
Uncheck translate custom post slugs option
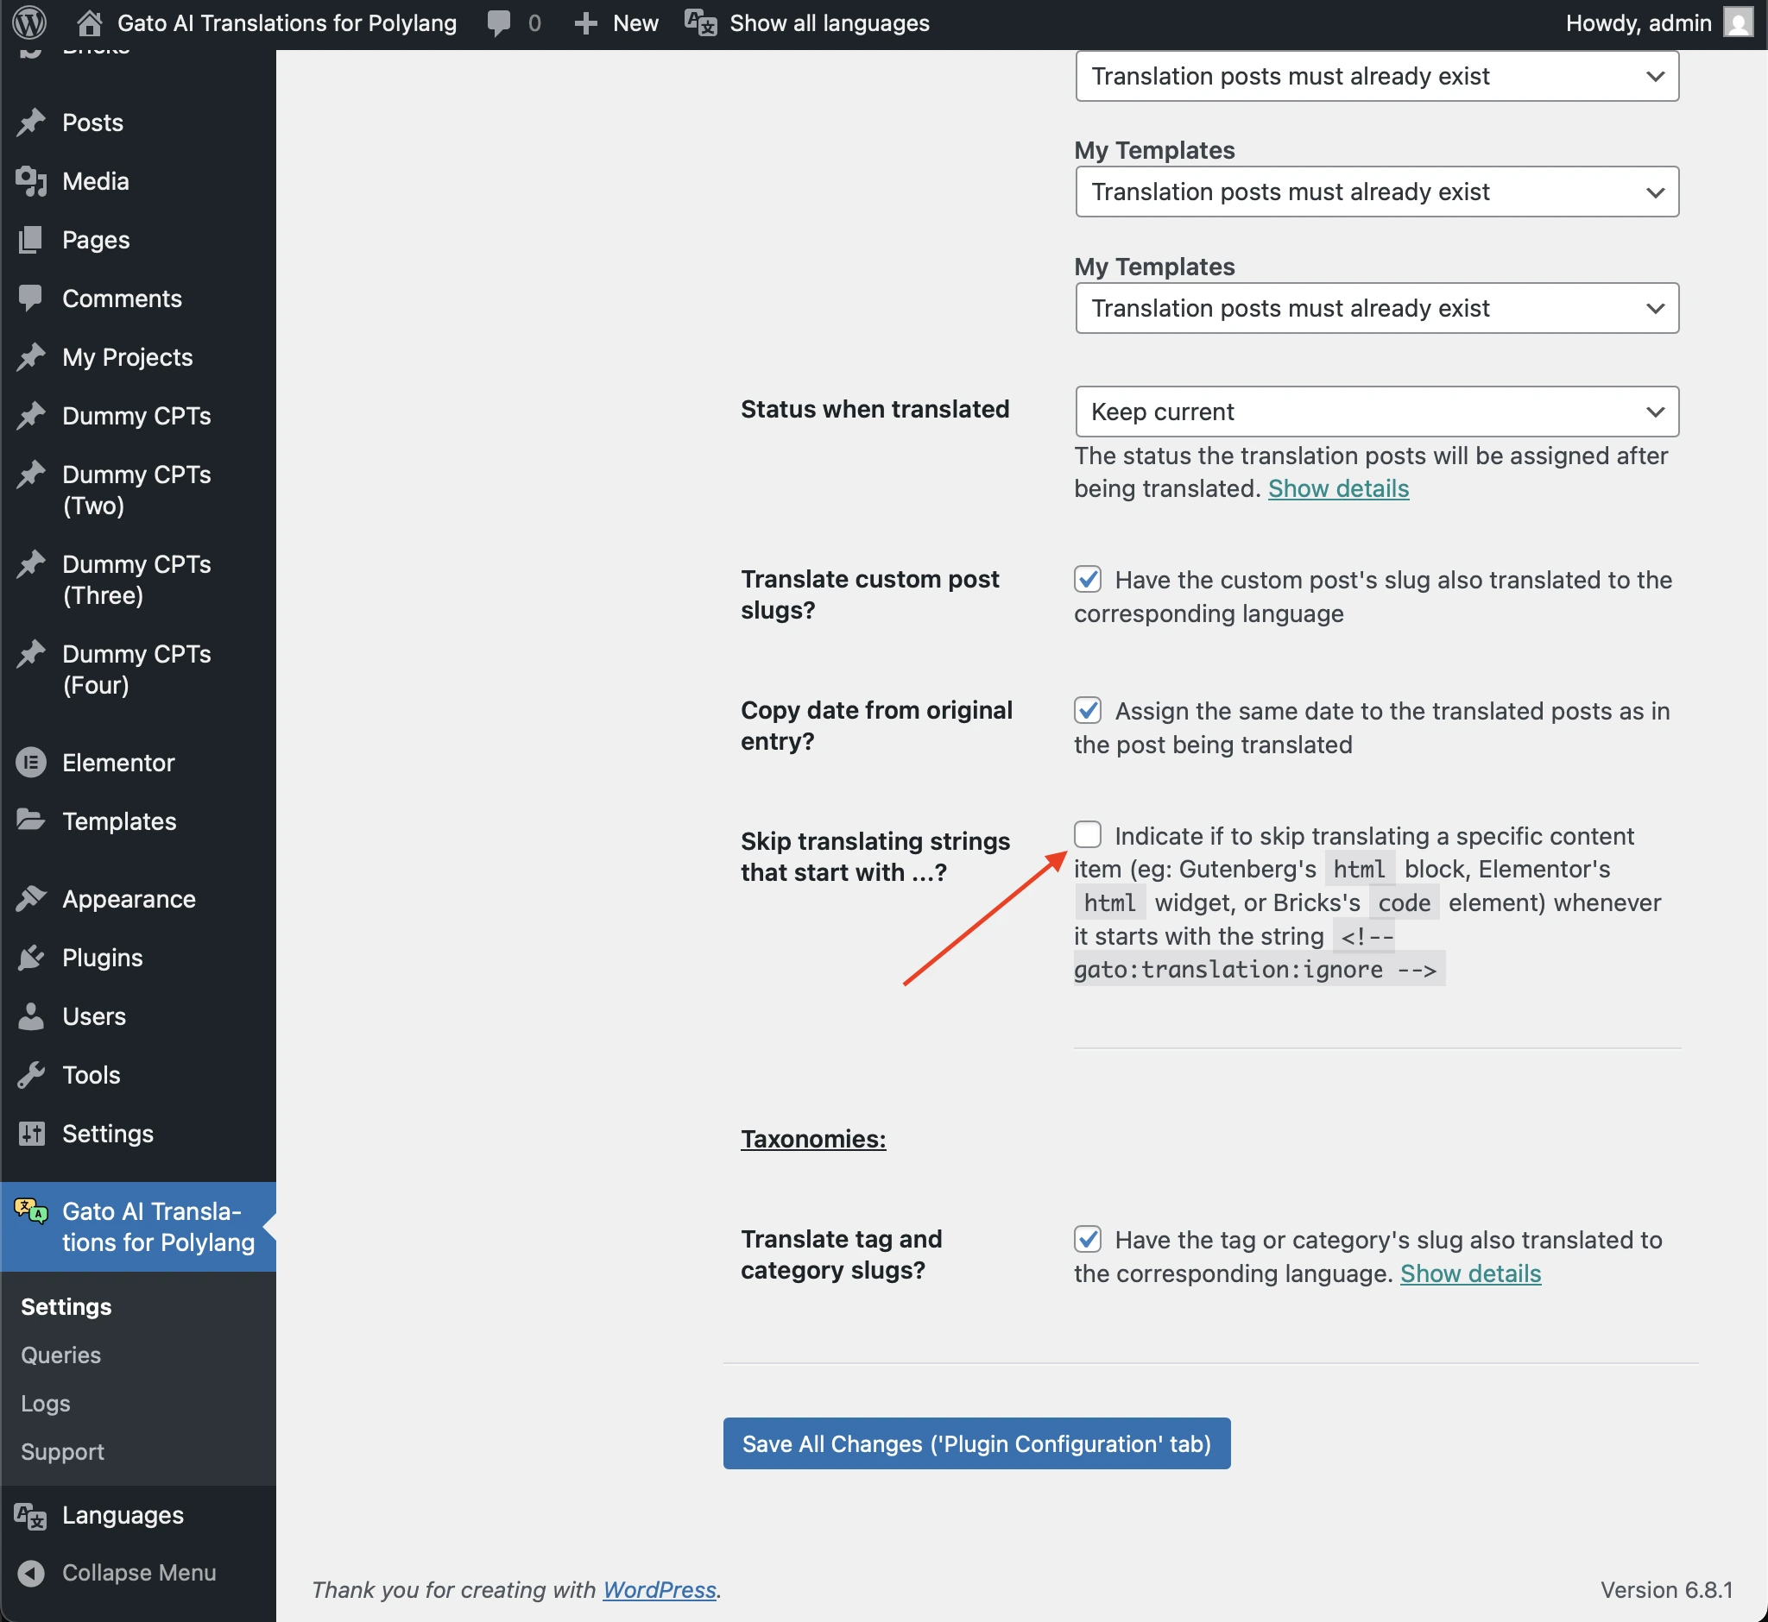1089,579
